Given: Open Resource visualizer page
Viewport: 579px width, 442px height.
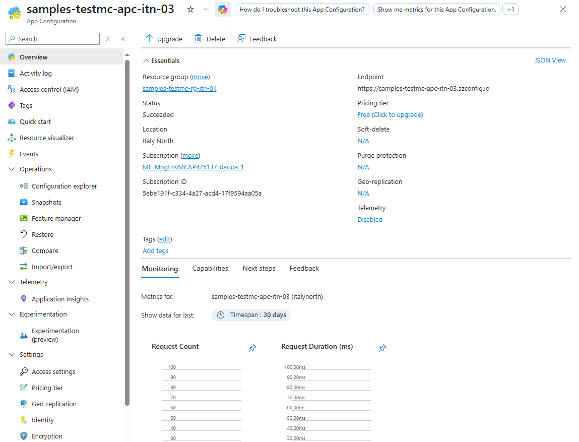Looking at the screenshot, I should coord(46,138).
